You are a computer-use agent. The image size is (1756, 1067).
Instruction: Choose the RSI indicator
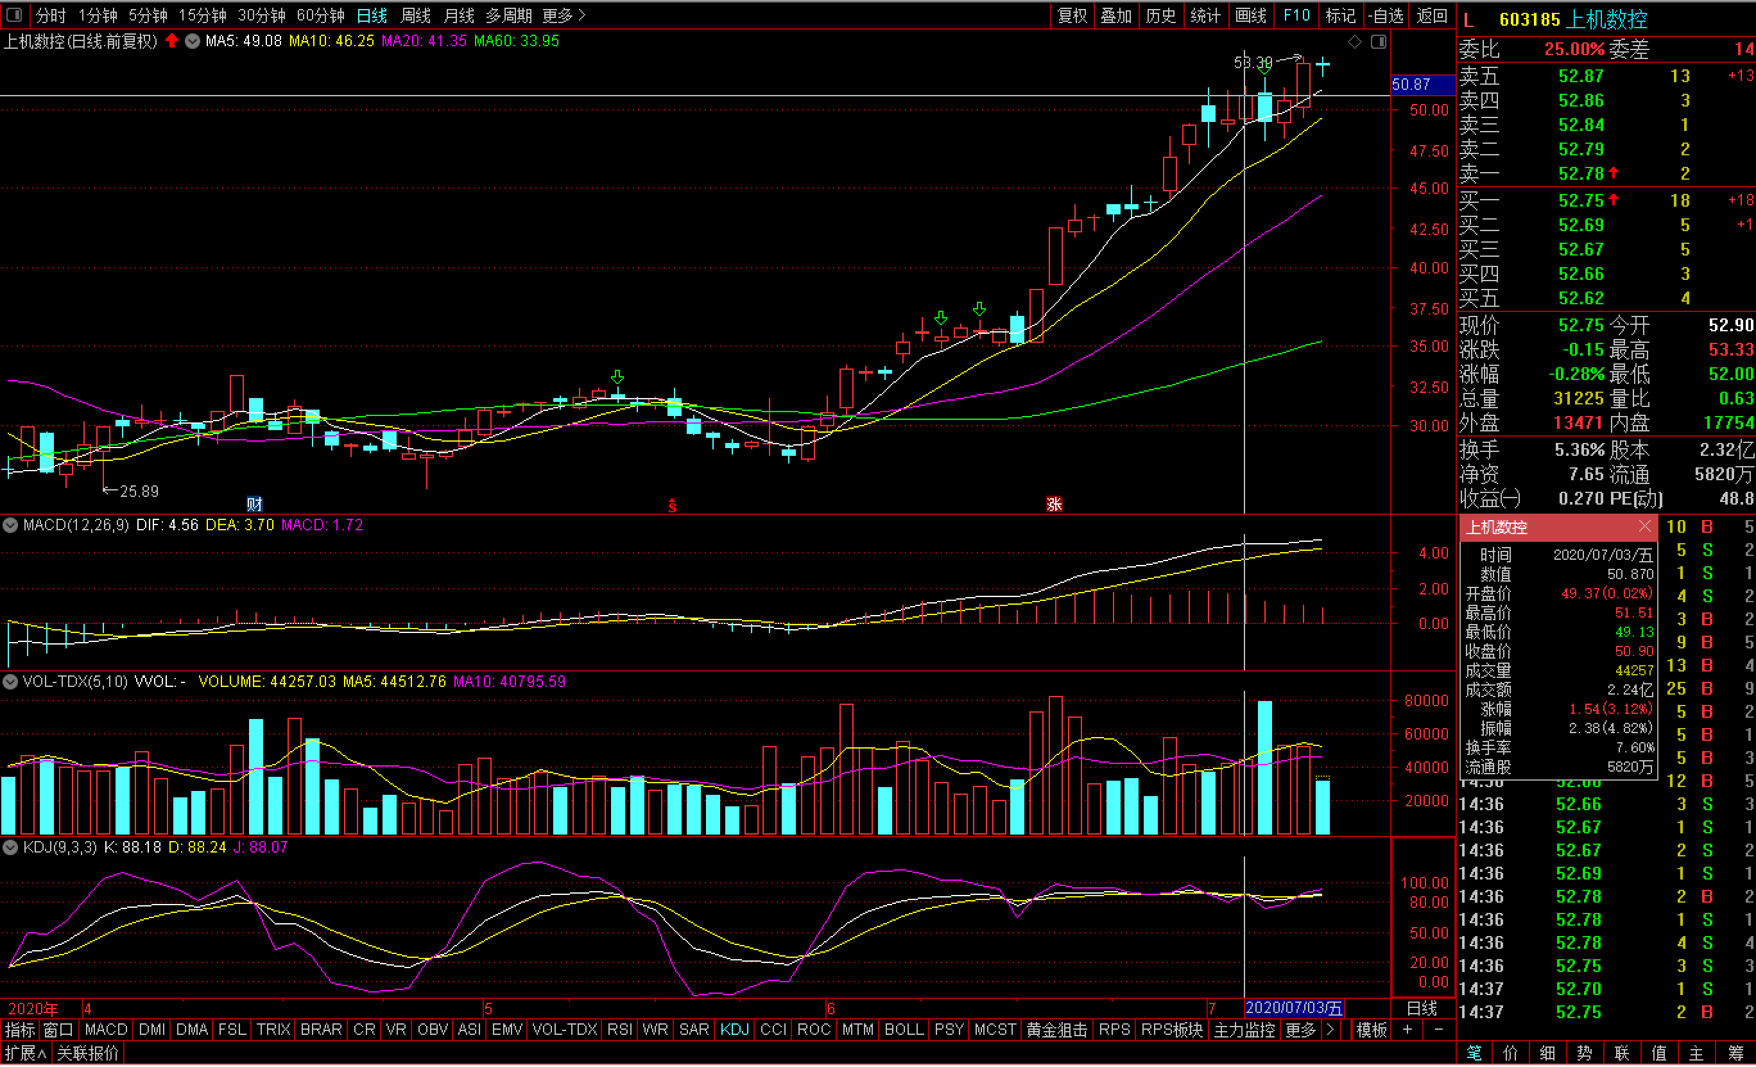point(619,1030)
